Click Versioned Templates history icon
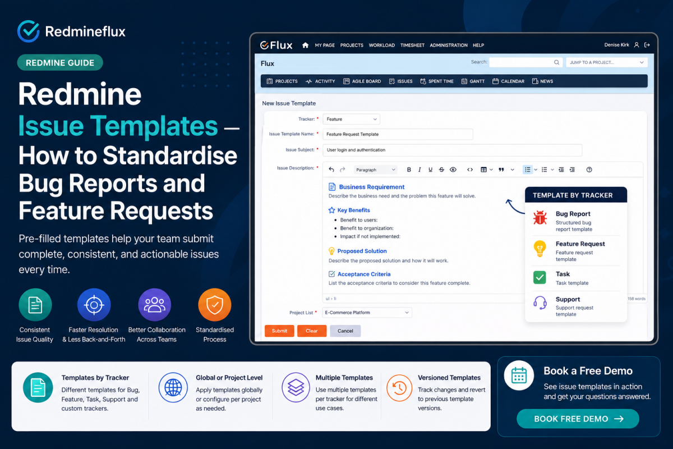673x449 pixels. coord(399,387)
